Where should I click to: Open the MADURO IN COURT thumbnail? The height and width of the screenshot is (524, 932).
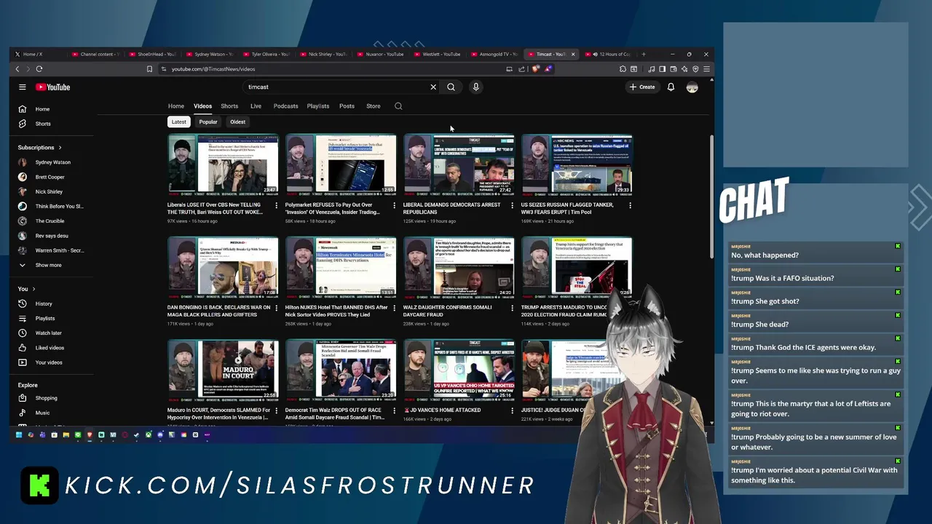223,370
